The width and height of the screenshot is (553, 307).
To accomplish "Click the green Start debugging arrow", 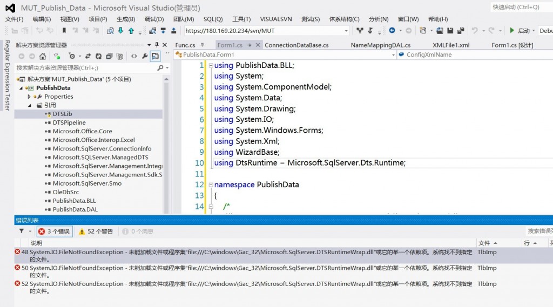I will pos(512,31).
